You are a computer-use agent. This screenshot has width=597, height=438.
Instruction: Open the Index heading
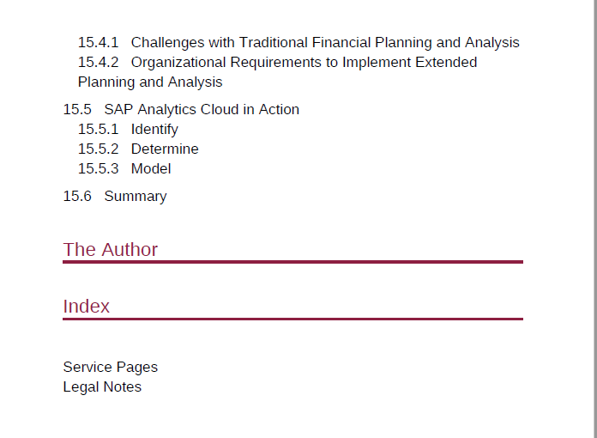87,307
